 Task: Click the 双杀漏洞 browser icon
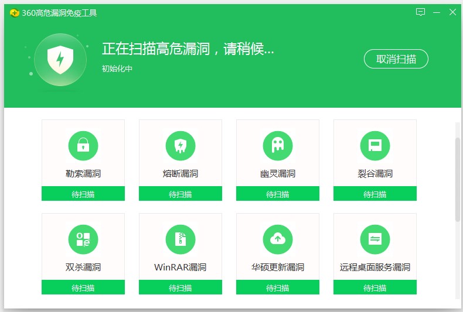(83, 239)
